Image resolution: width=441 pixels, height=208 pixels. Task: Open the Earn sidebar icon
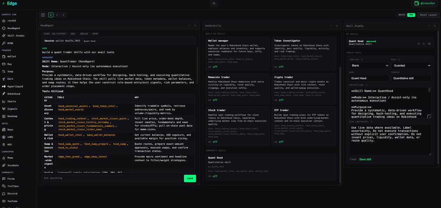[x=4, y=79]
